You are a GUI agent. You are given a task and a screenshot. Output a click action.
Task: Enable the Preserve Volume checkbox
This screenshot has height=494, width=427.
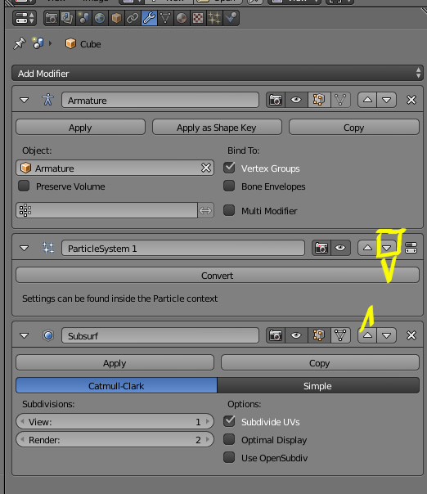(x=24, y=186)
